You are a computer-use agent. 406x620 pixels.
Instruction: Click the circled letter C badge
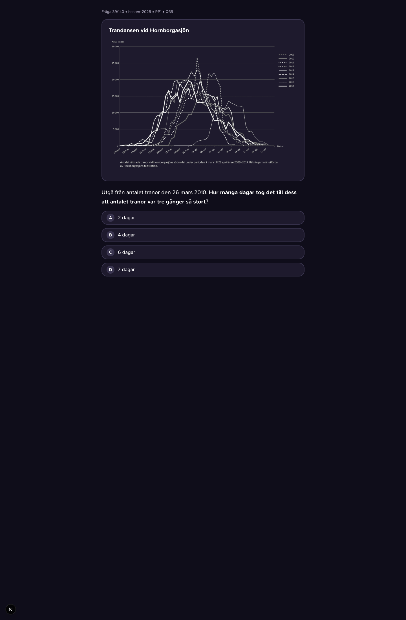click(111, 253)
